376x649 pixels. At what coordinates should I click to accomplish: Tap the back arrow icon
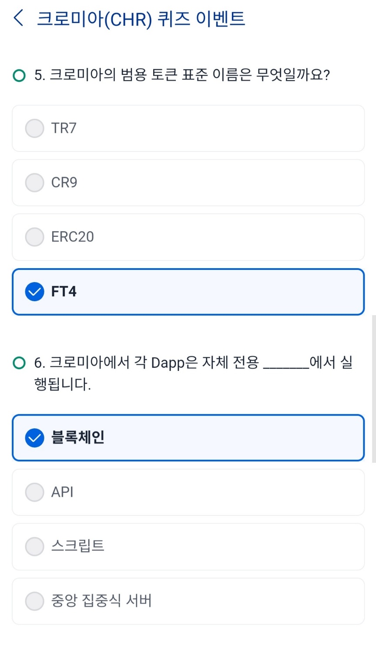click(x=19, y=18)
